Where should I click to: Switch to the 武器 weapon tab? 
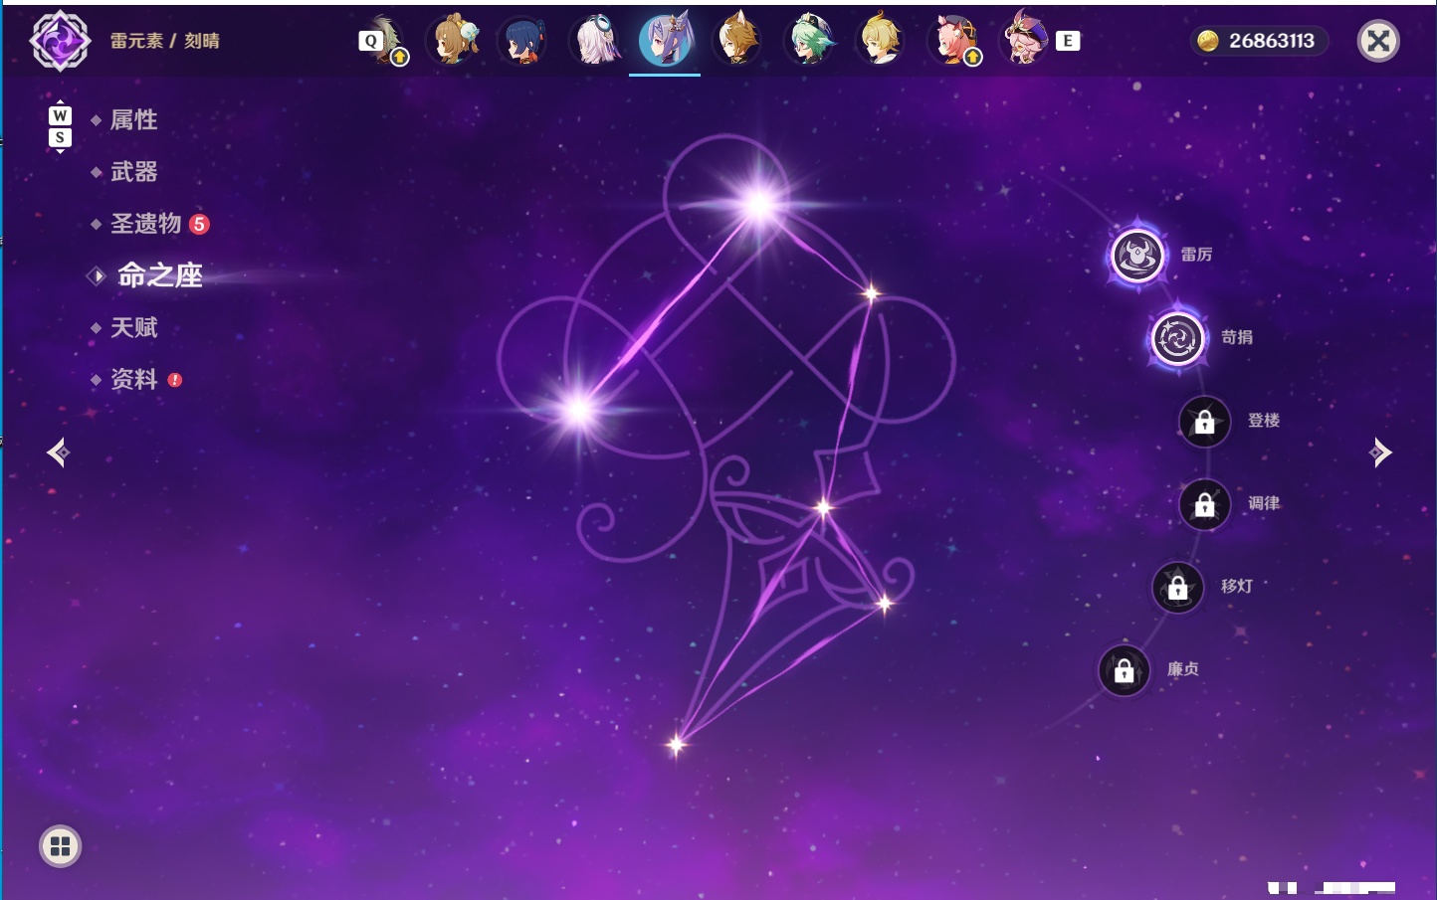tap(133, 172)
